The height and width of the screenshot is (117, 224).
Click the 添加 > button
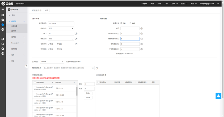click(x=88, y=93)
